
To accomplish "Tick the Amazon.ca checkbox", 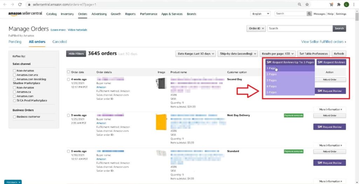I will click(x=15, y=92).
